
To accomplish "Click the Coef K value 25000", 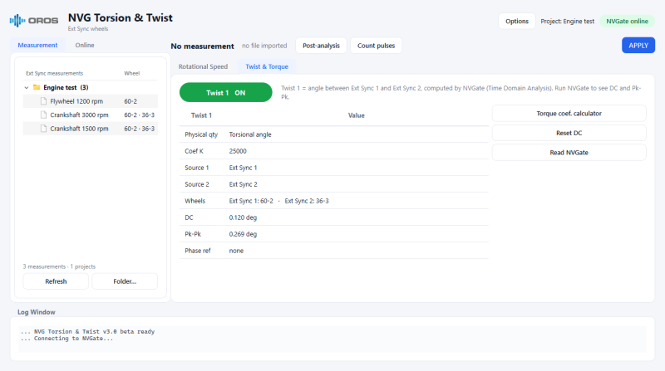I will [x=238, y=151].
